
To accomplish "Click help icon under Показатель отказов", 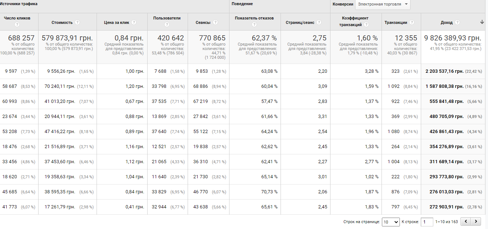I will pos(254,25).
